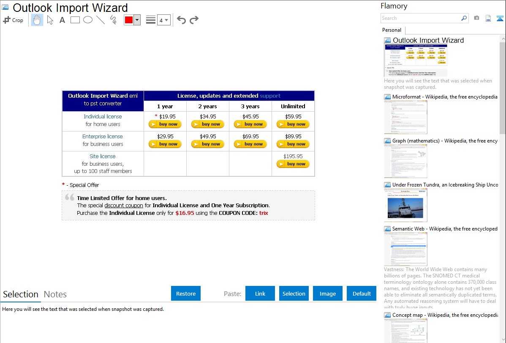Viewport: 506px width, 343px height.
Task: Click the Semantic Web title icon
Action: pyautogui.click(x=387, y=229)
